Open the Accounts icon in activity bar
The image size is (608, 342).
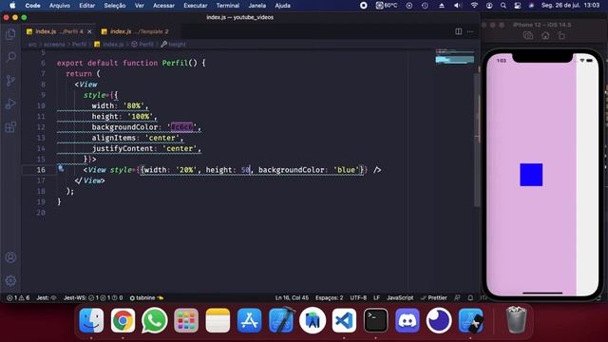pos(10,257)
